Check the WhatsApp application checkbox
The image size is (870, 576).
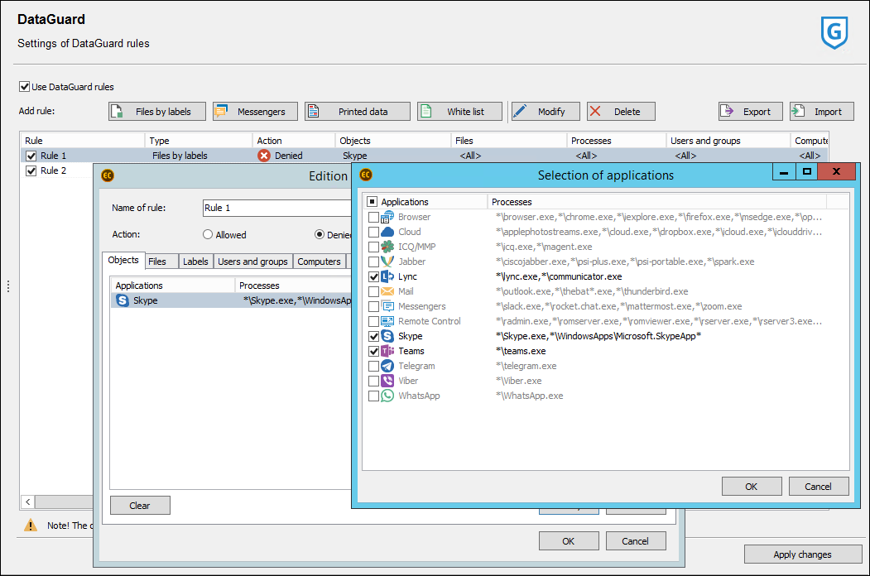click(373, 396)
